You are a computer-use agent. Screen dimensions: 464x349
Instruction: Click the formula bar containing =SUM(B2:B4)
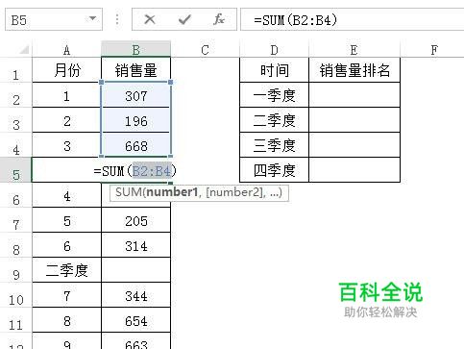tap(353, 20)
